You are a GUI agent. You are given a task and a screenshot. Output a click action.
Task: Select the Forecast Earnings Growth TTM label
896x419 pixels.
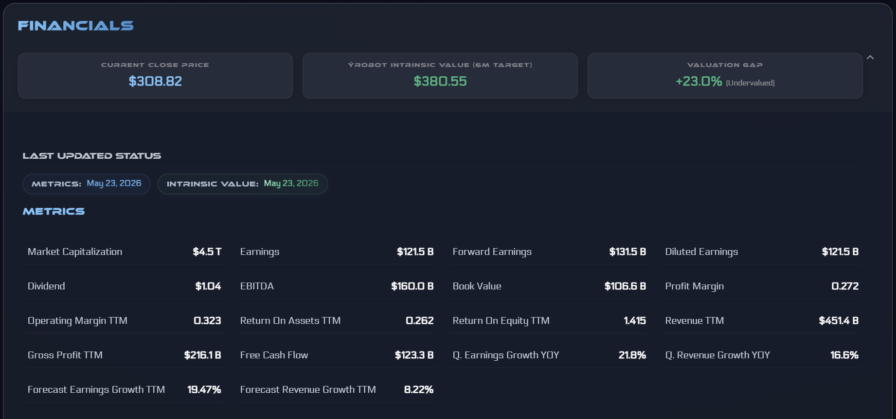tap(96, 389)
